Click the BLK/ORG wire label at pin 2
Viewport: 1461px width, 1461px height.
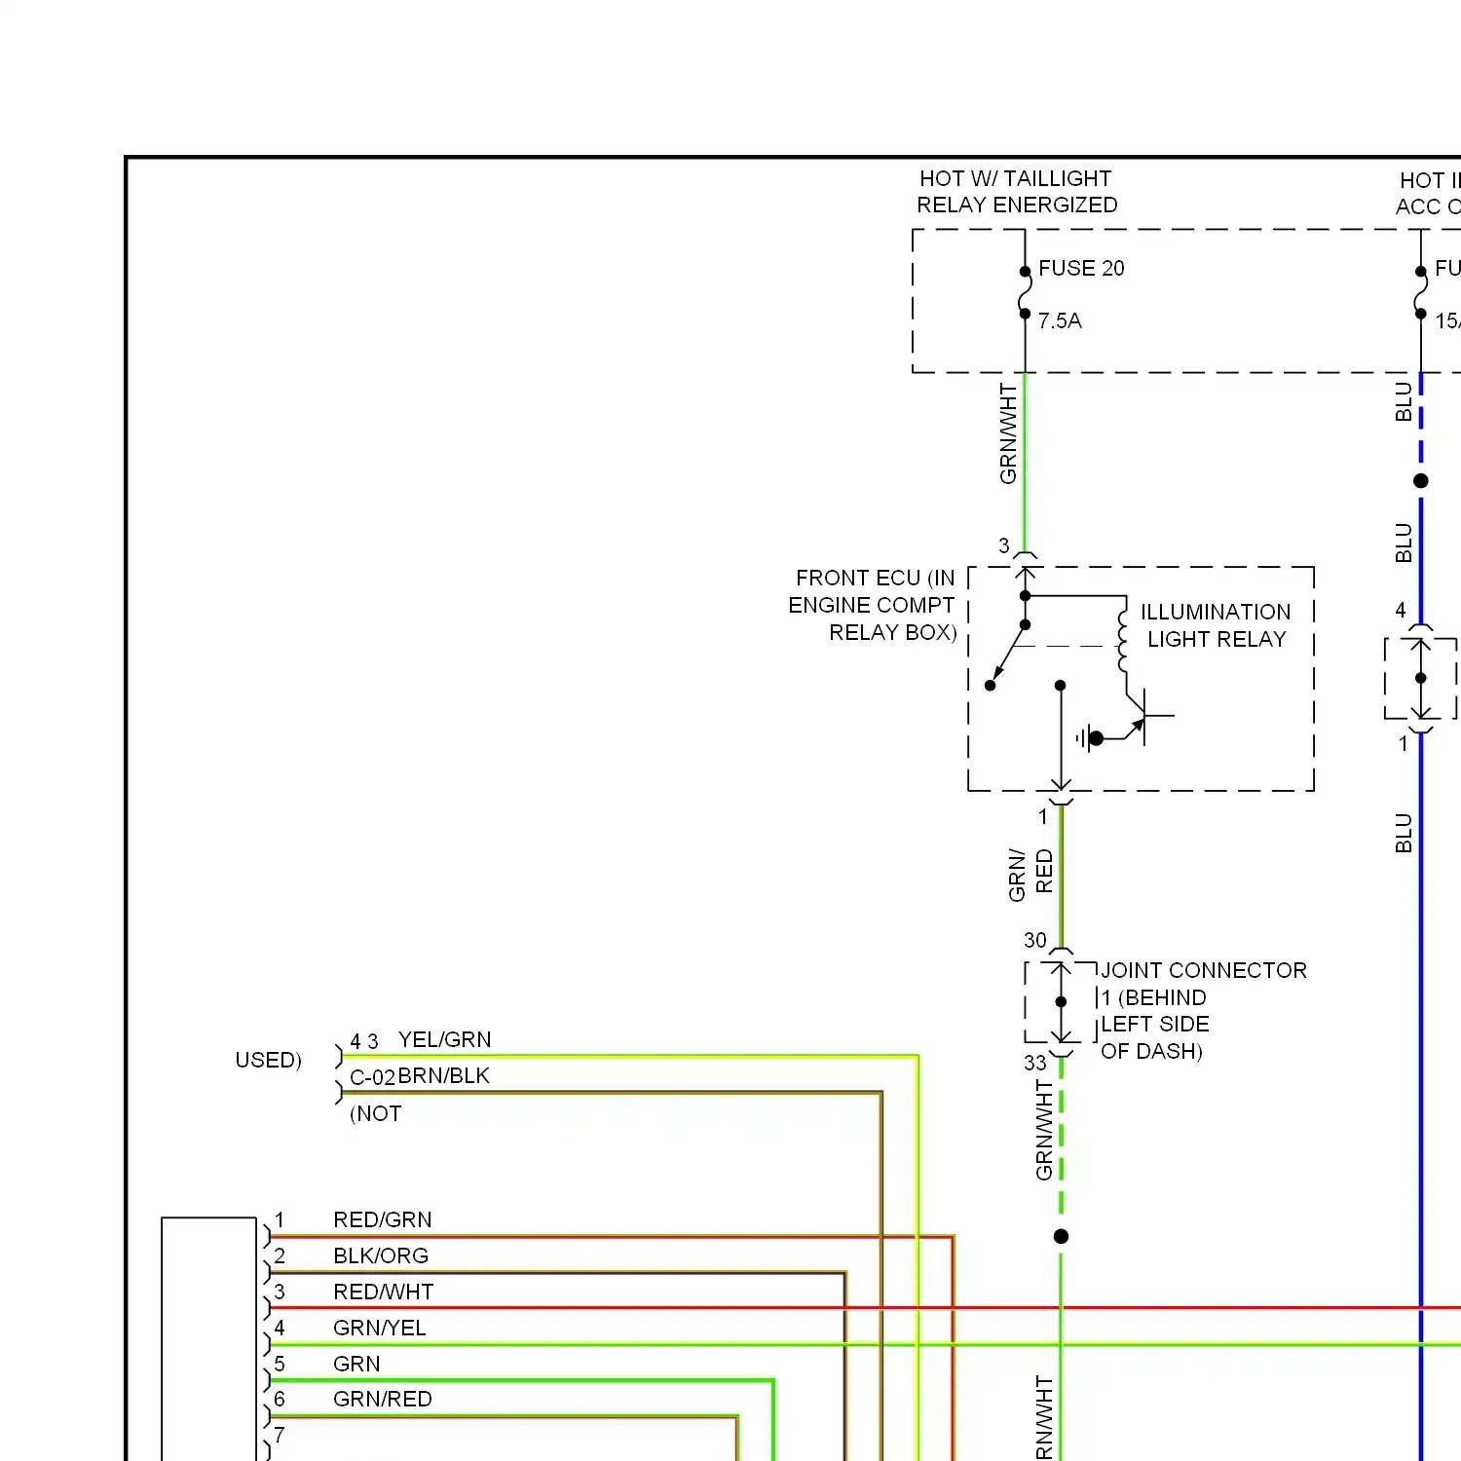click(381, 1255)
